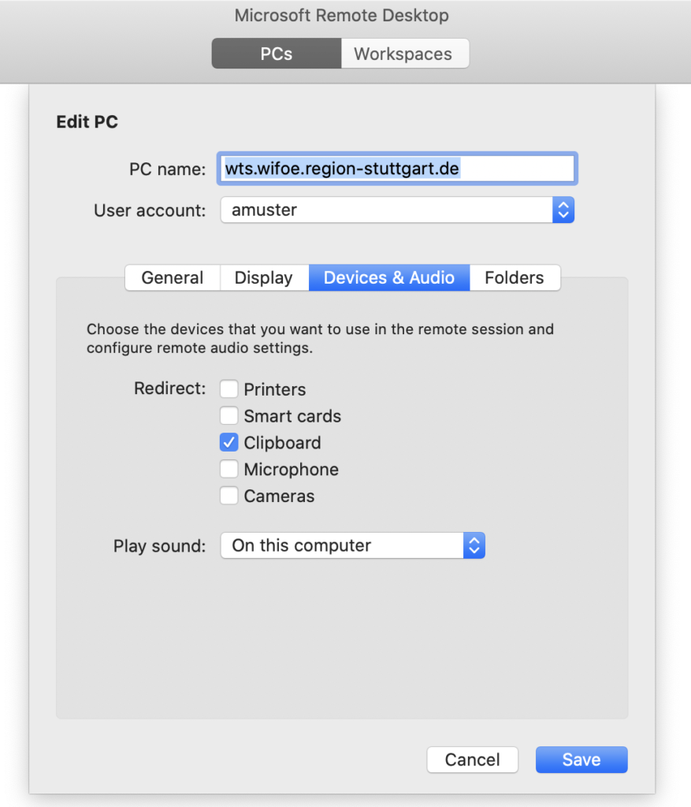The width and height of the screenshot is (691, 807).
Task: Cancel editing the PC
Action: pos(473,760)
